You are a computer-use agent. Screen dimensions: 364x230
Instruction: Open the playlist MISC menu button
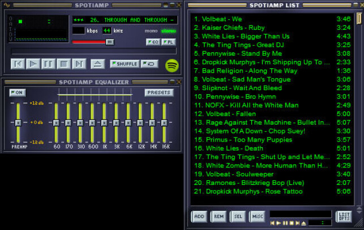258,216
